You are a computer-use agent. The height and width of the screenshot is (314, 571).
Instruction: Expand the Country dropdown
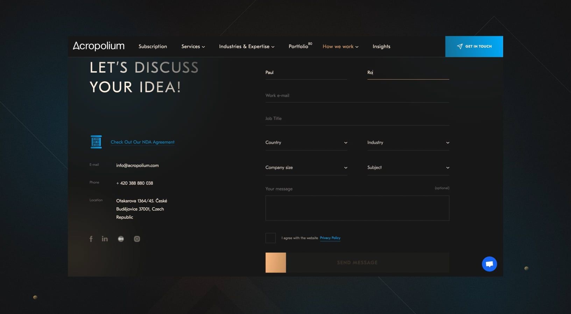point(306,142)
